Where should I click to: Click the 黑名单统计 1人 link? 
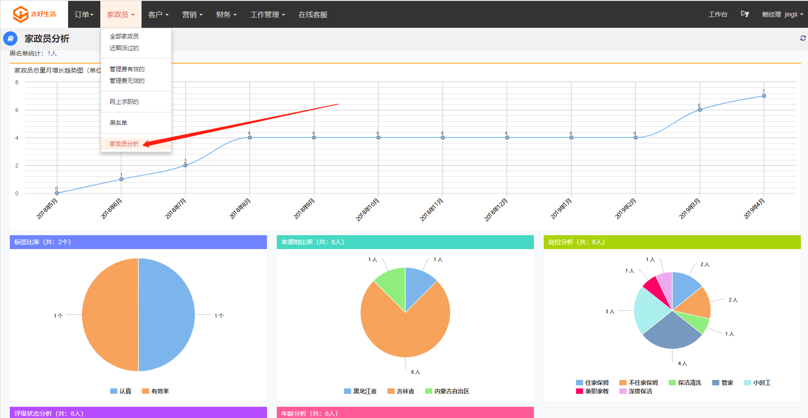(x=52, y=53)
